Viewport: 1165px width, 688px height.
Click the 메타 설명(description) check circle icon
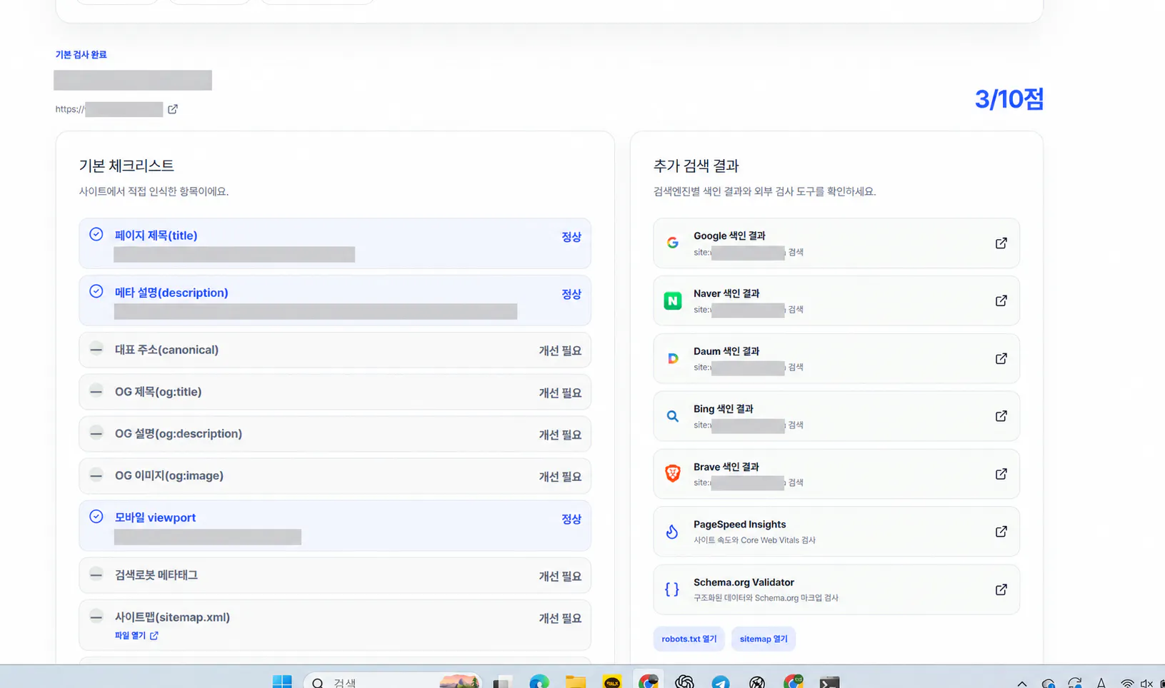[x=96, y=292]
